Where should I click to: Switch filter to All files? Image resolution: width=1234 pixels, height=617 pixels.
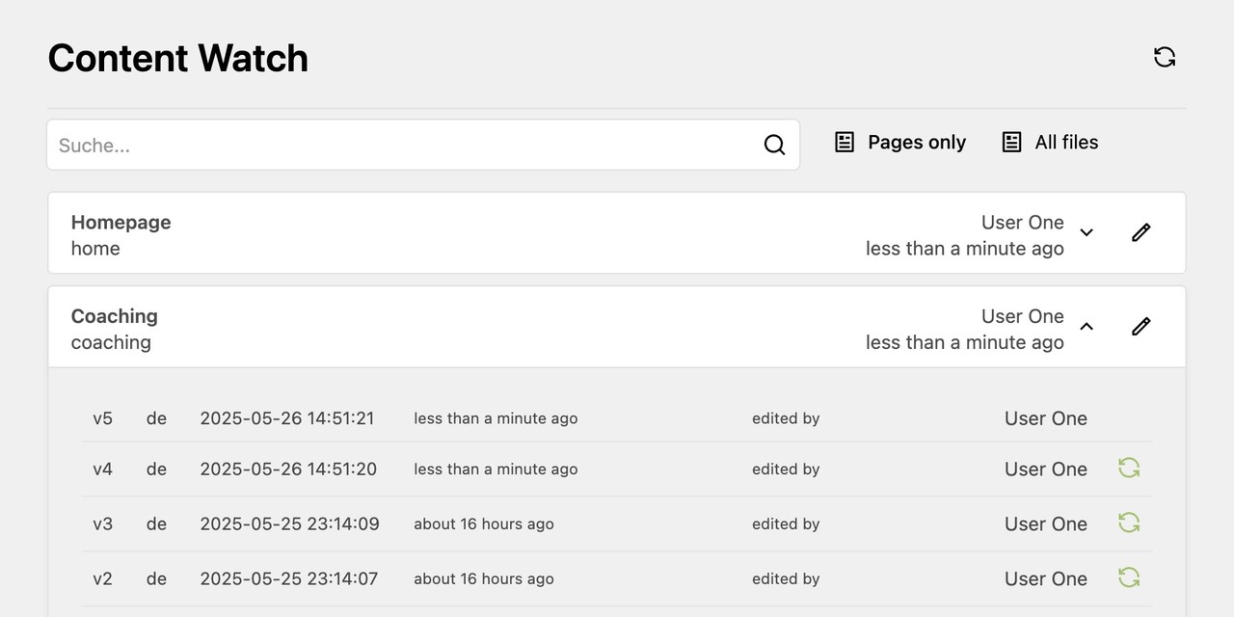point(1050,143)
